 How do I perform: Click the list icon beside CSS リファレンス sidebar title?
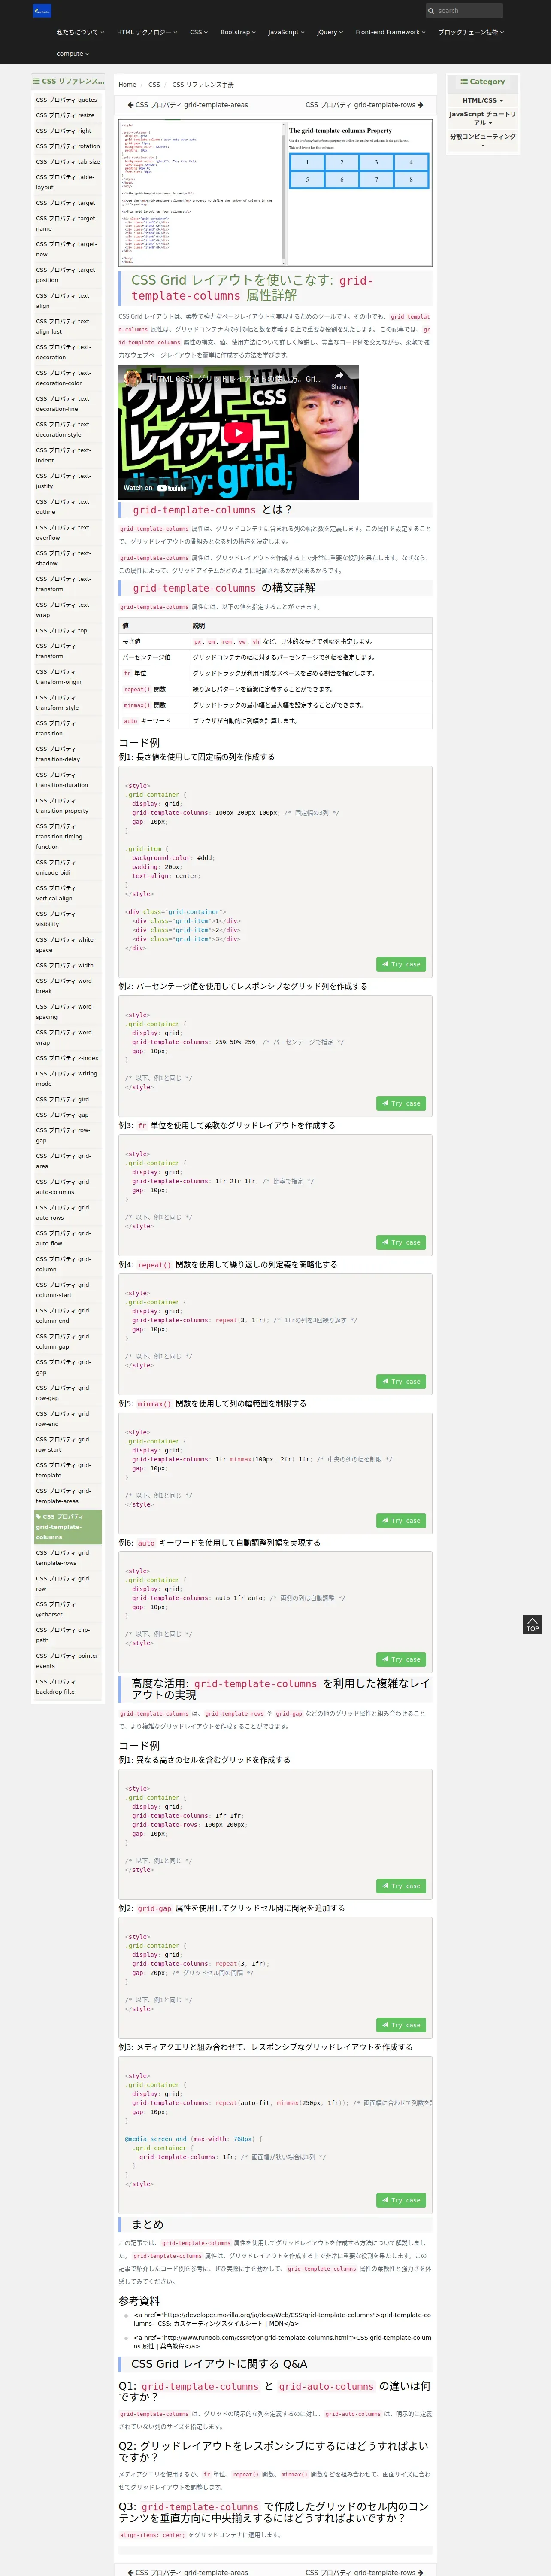[36, 81]
